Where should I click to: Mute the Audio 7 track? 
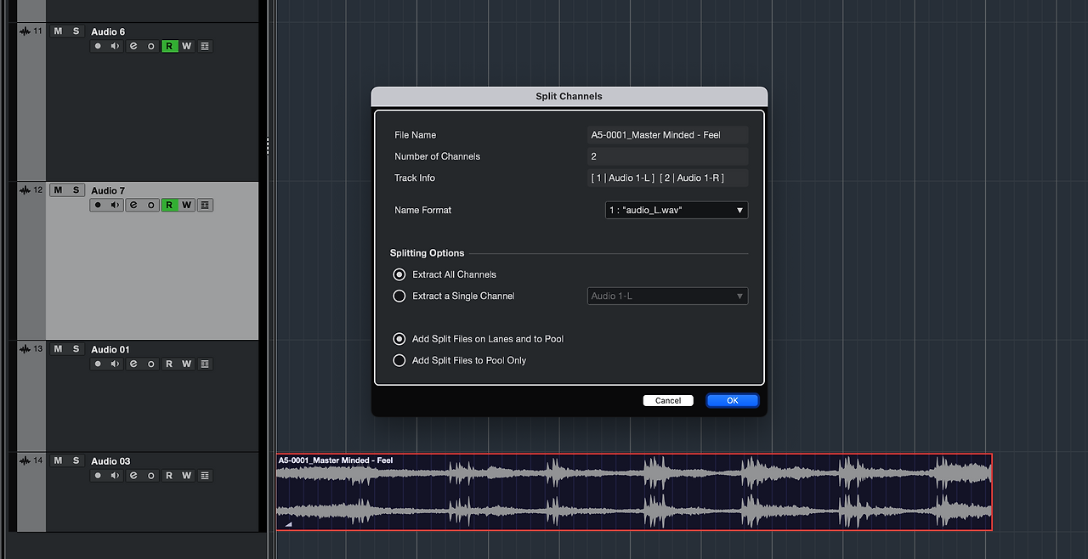tap(58, 190)
